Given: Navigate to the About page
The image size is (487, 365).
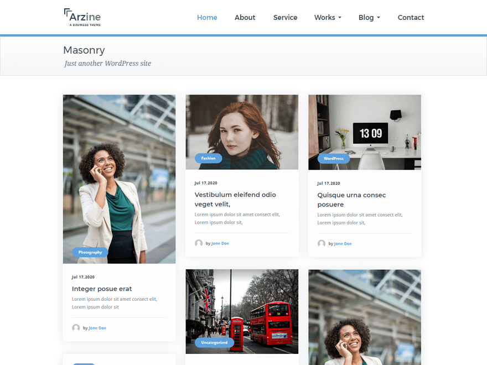Looking at the screenshot, I should (245, 17).
